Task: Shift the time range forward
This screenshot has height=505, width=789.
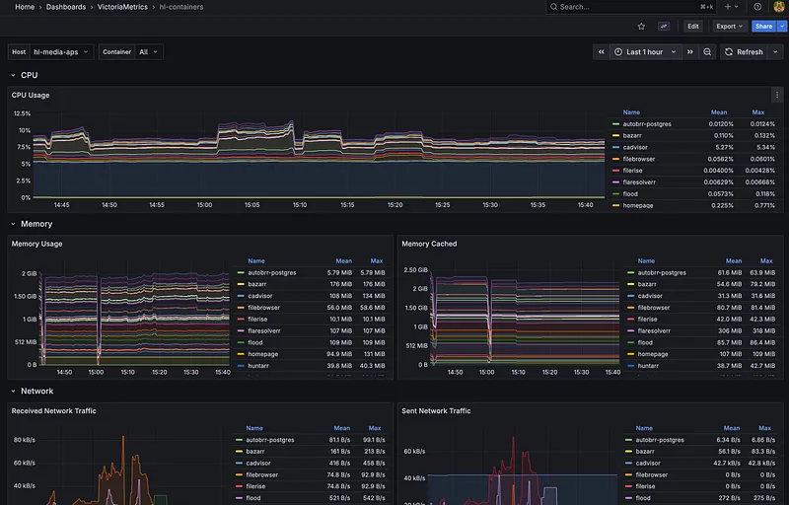Action: [690, 52]
